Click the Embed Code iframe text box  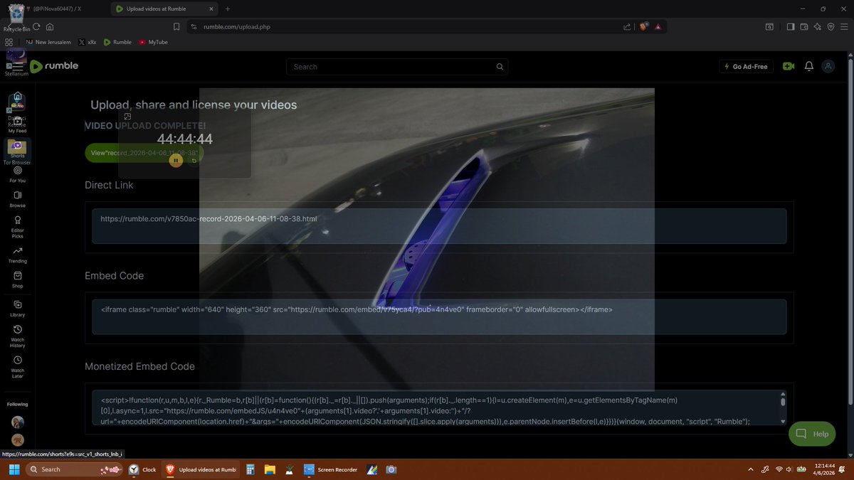(x=439, y=316)
